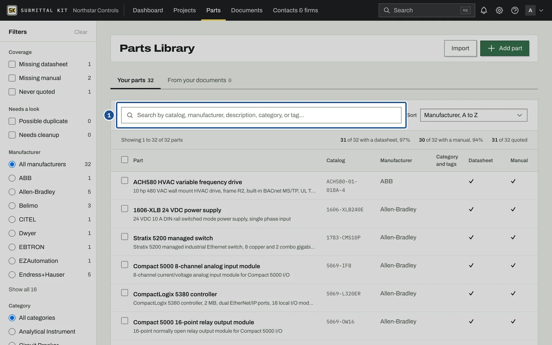Click the Import button

click(x=460, y=48)
